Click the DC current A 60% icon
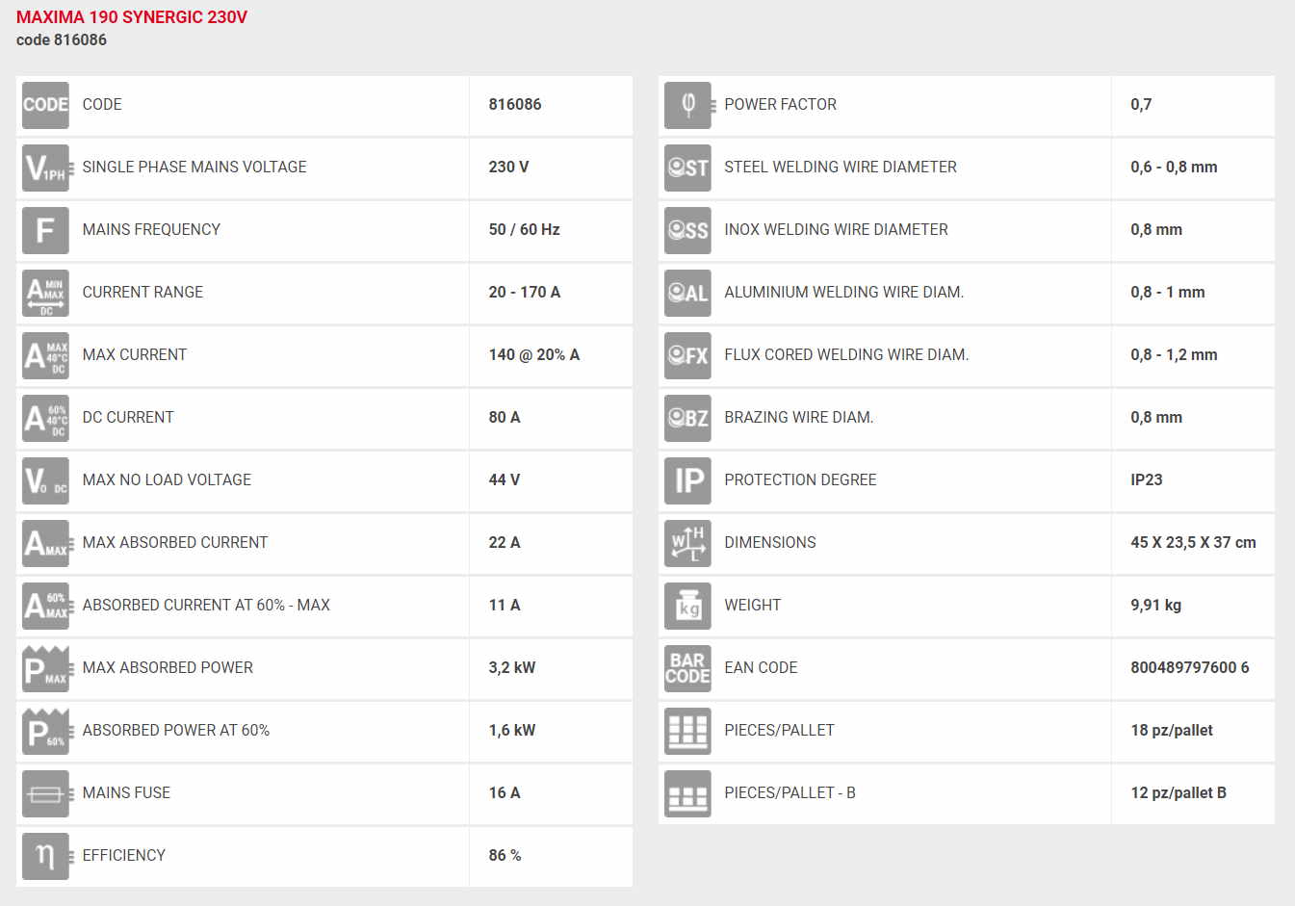1295x906 pixels. 45,418
